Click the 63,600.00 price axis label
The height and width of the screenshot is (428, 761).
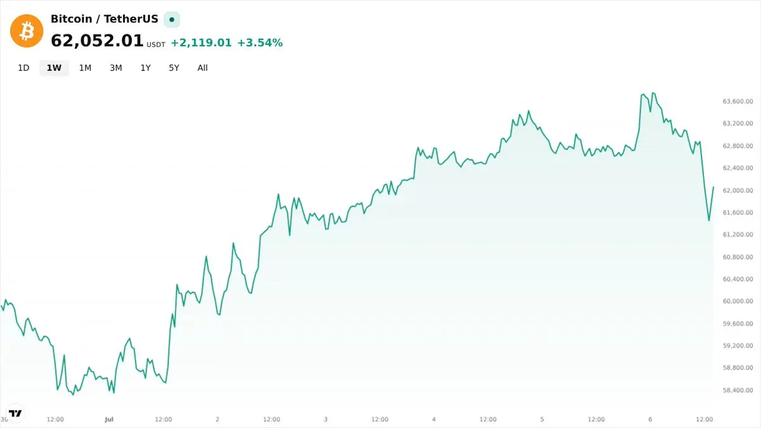tap(738, 101)
